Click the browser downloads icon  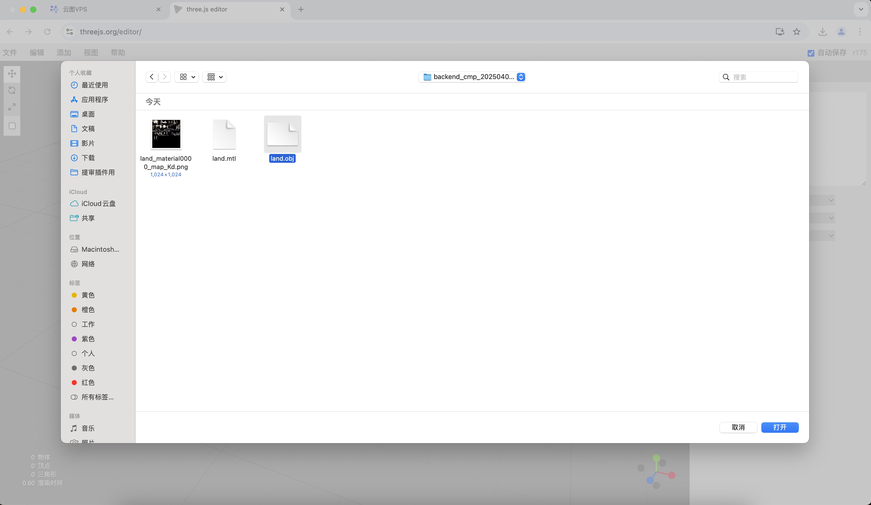(x=823, y=32)
